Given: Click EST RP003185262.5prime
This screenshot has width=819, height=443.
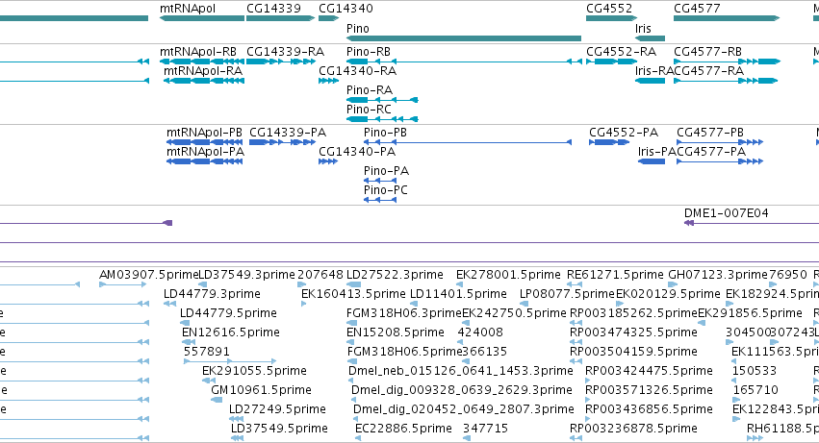Looking at the screenshot, I should (x=633, y=313).
